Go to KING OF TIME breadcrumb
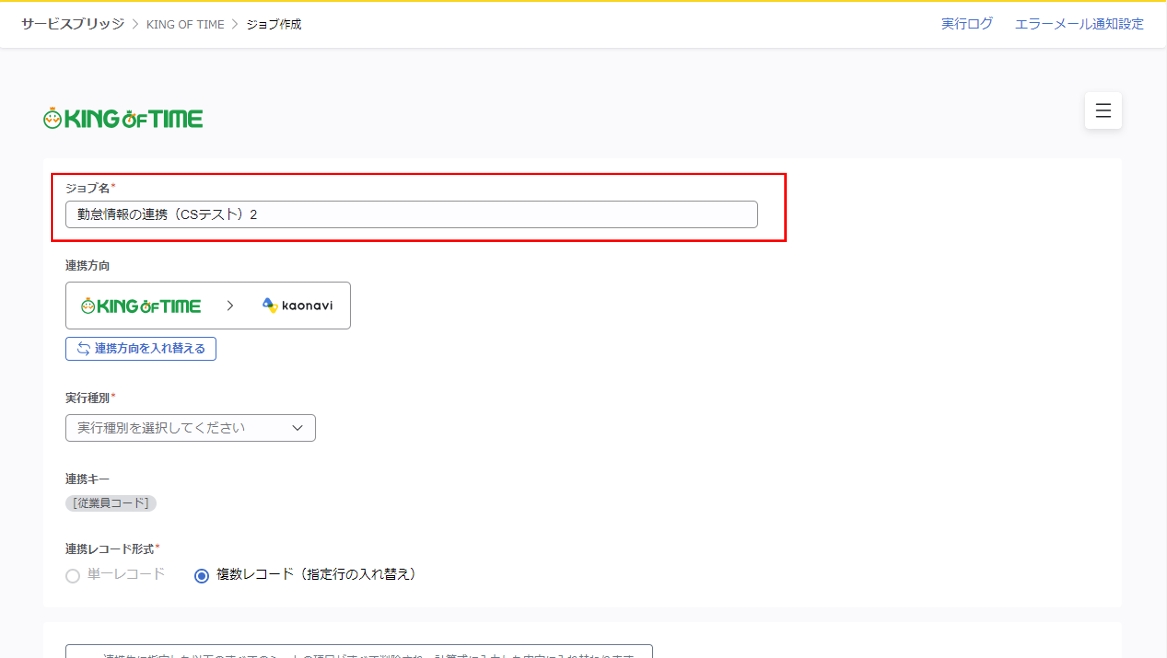The height and width of the screenshot is (658, 1167). pyautogui.click(x=185, y=24)
